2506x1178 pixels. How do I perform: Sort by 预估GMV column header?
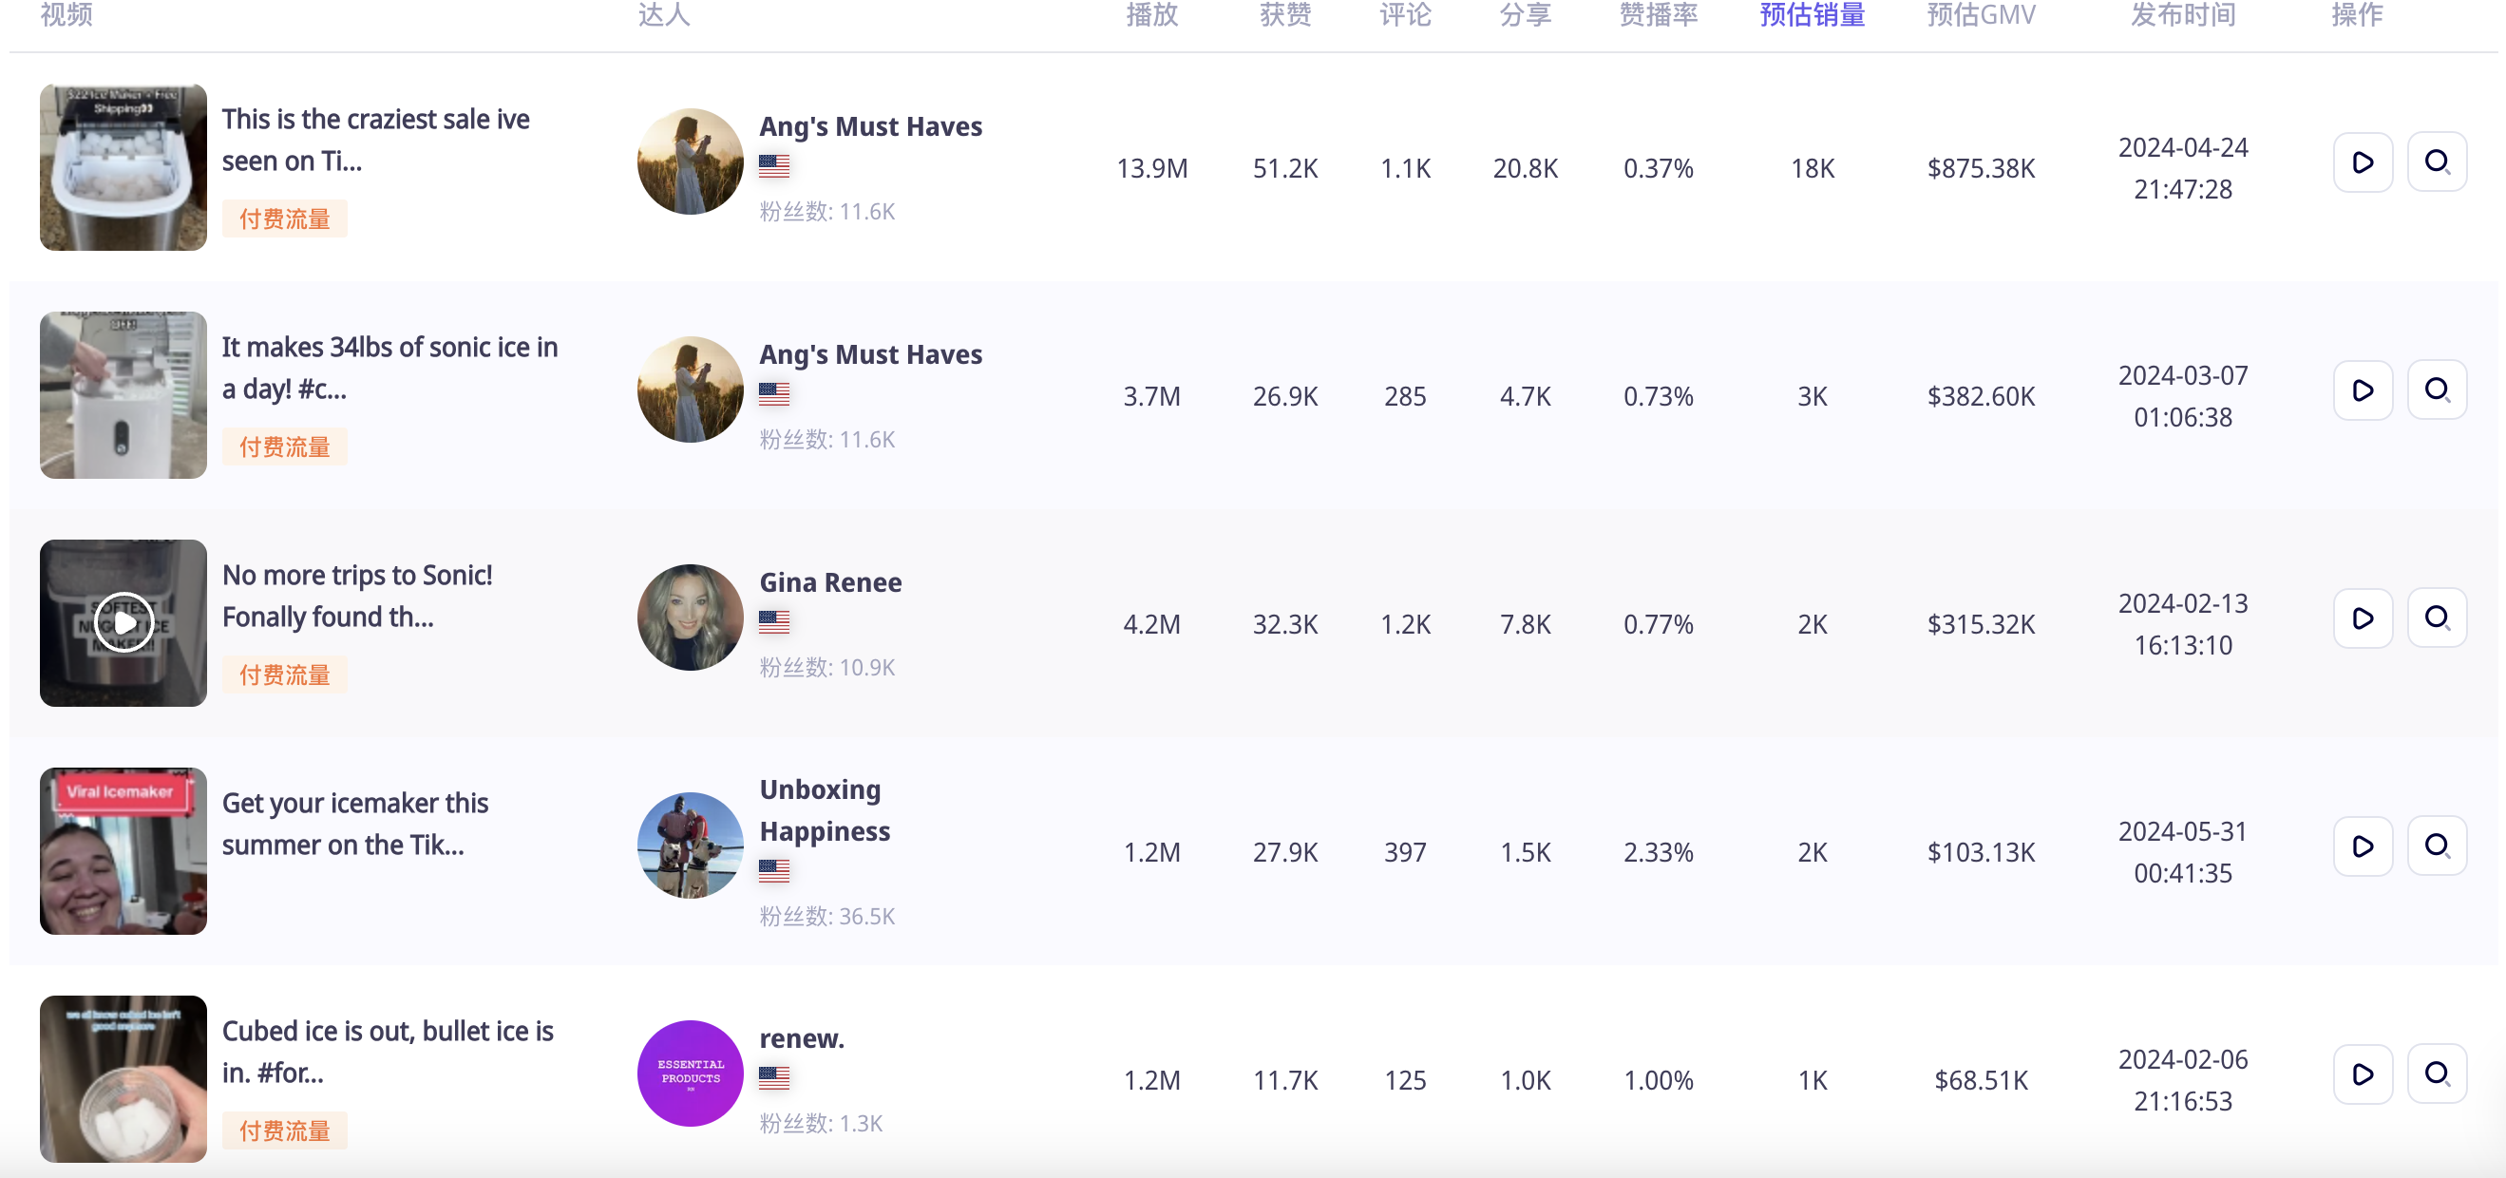tap(1981, 14)
